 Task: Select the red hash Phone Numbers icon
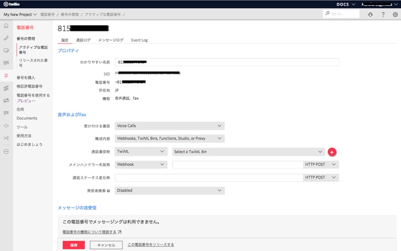(x=6, y=75)
